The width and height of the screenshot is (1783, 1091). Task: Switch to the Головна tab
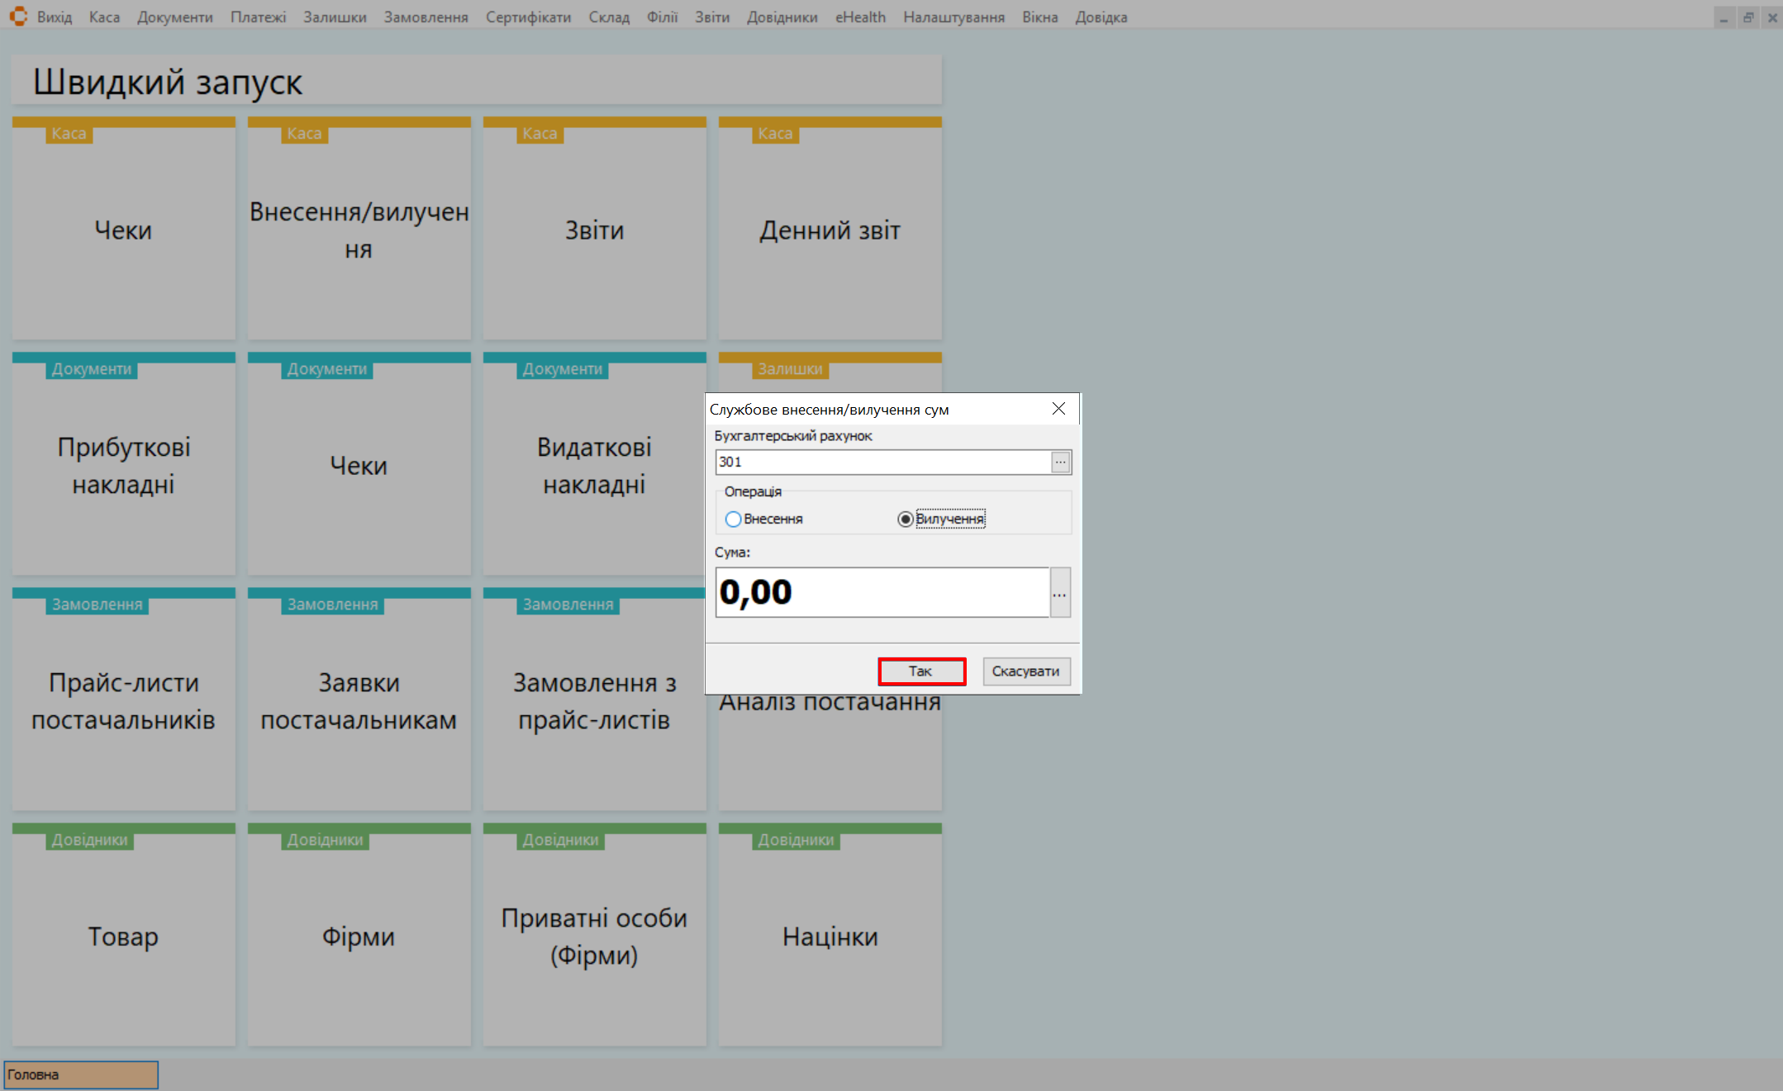tap(80, 1074)
